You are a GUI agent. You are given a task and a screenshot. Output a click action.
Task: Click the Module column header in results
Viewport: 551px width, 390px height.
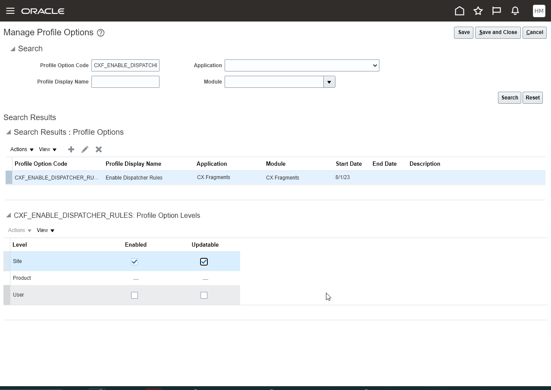pyautogui.click(x=276, y=164)
